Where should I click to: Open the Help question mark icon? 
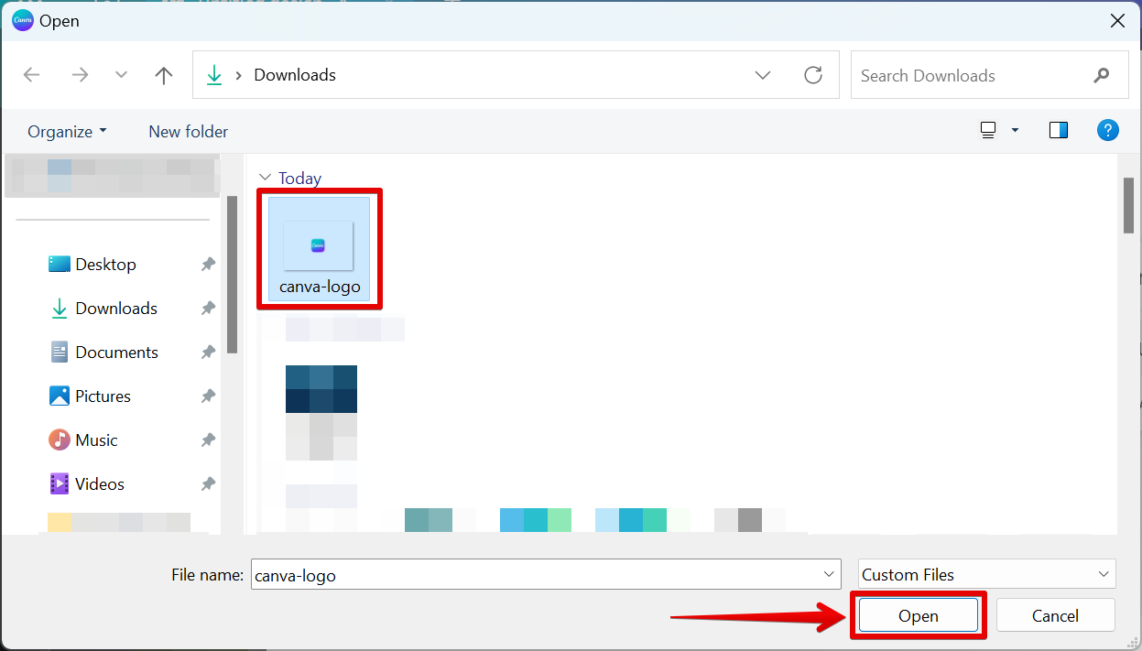1107,130
